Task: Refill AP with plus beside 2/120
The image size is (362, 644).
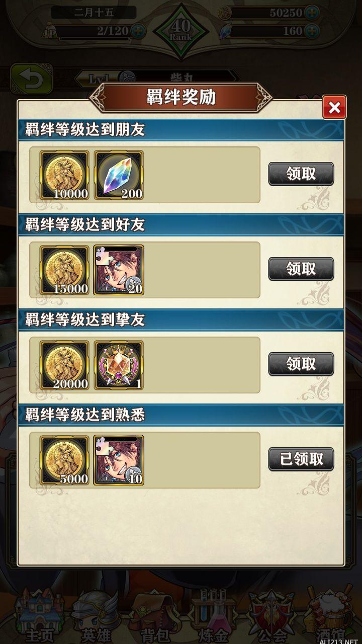Action: click(138, 31)
